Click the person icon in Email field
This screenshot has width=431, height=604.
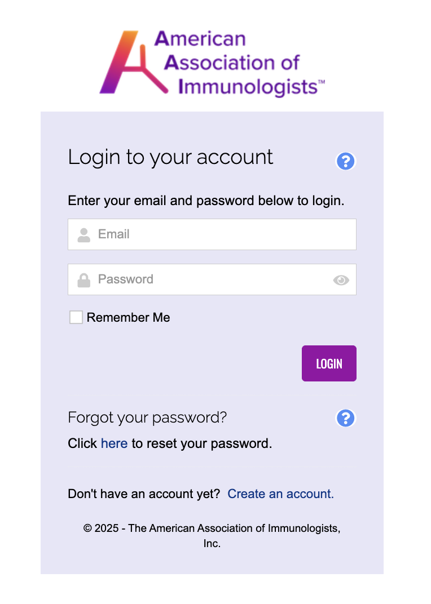coord(84,235)
